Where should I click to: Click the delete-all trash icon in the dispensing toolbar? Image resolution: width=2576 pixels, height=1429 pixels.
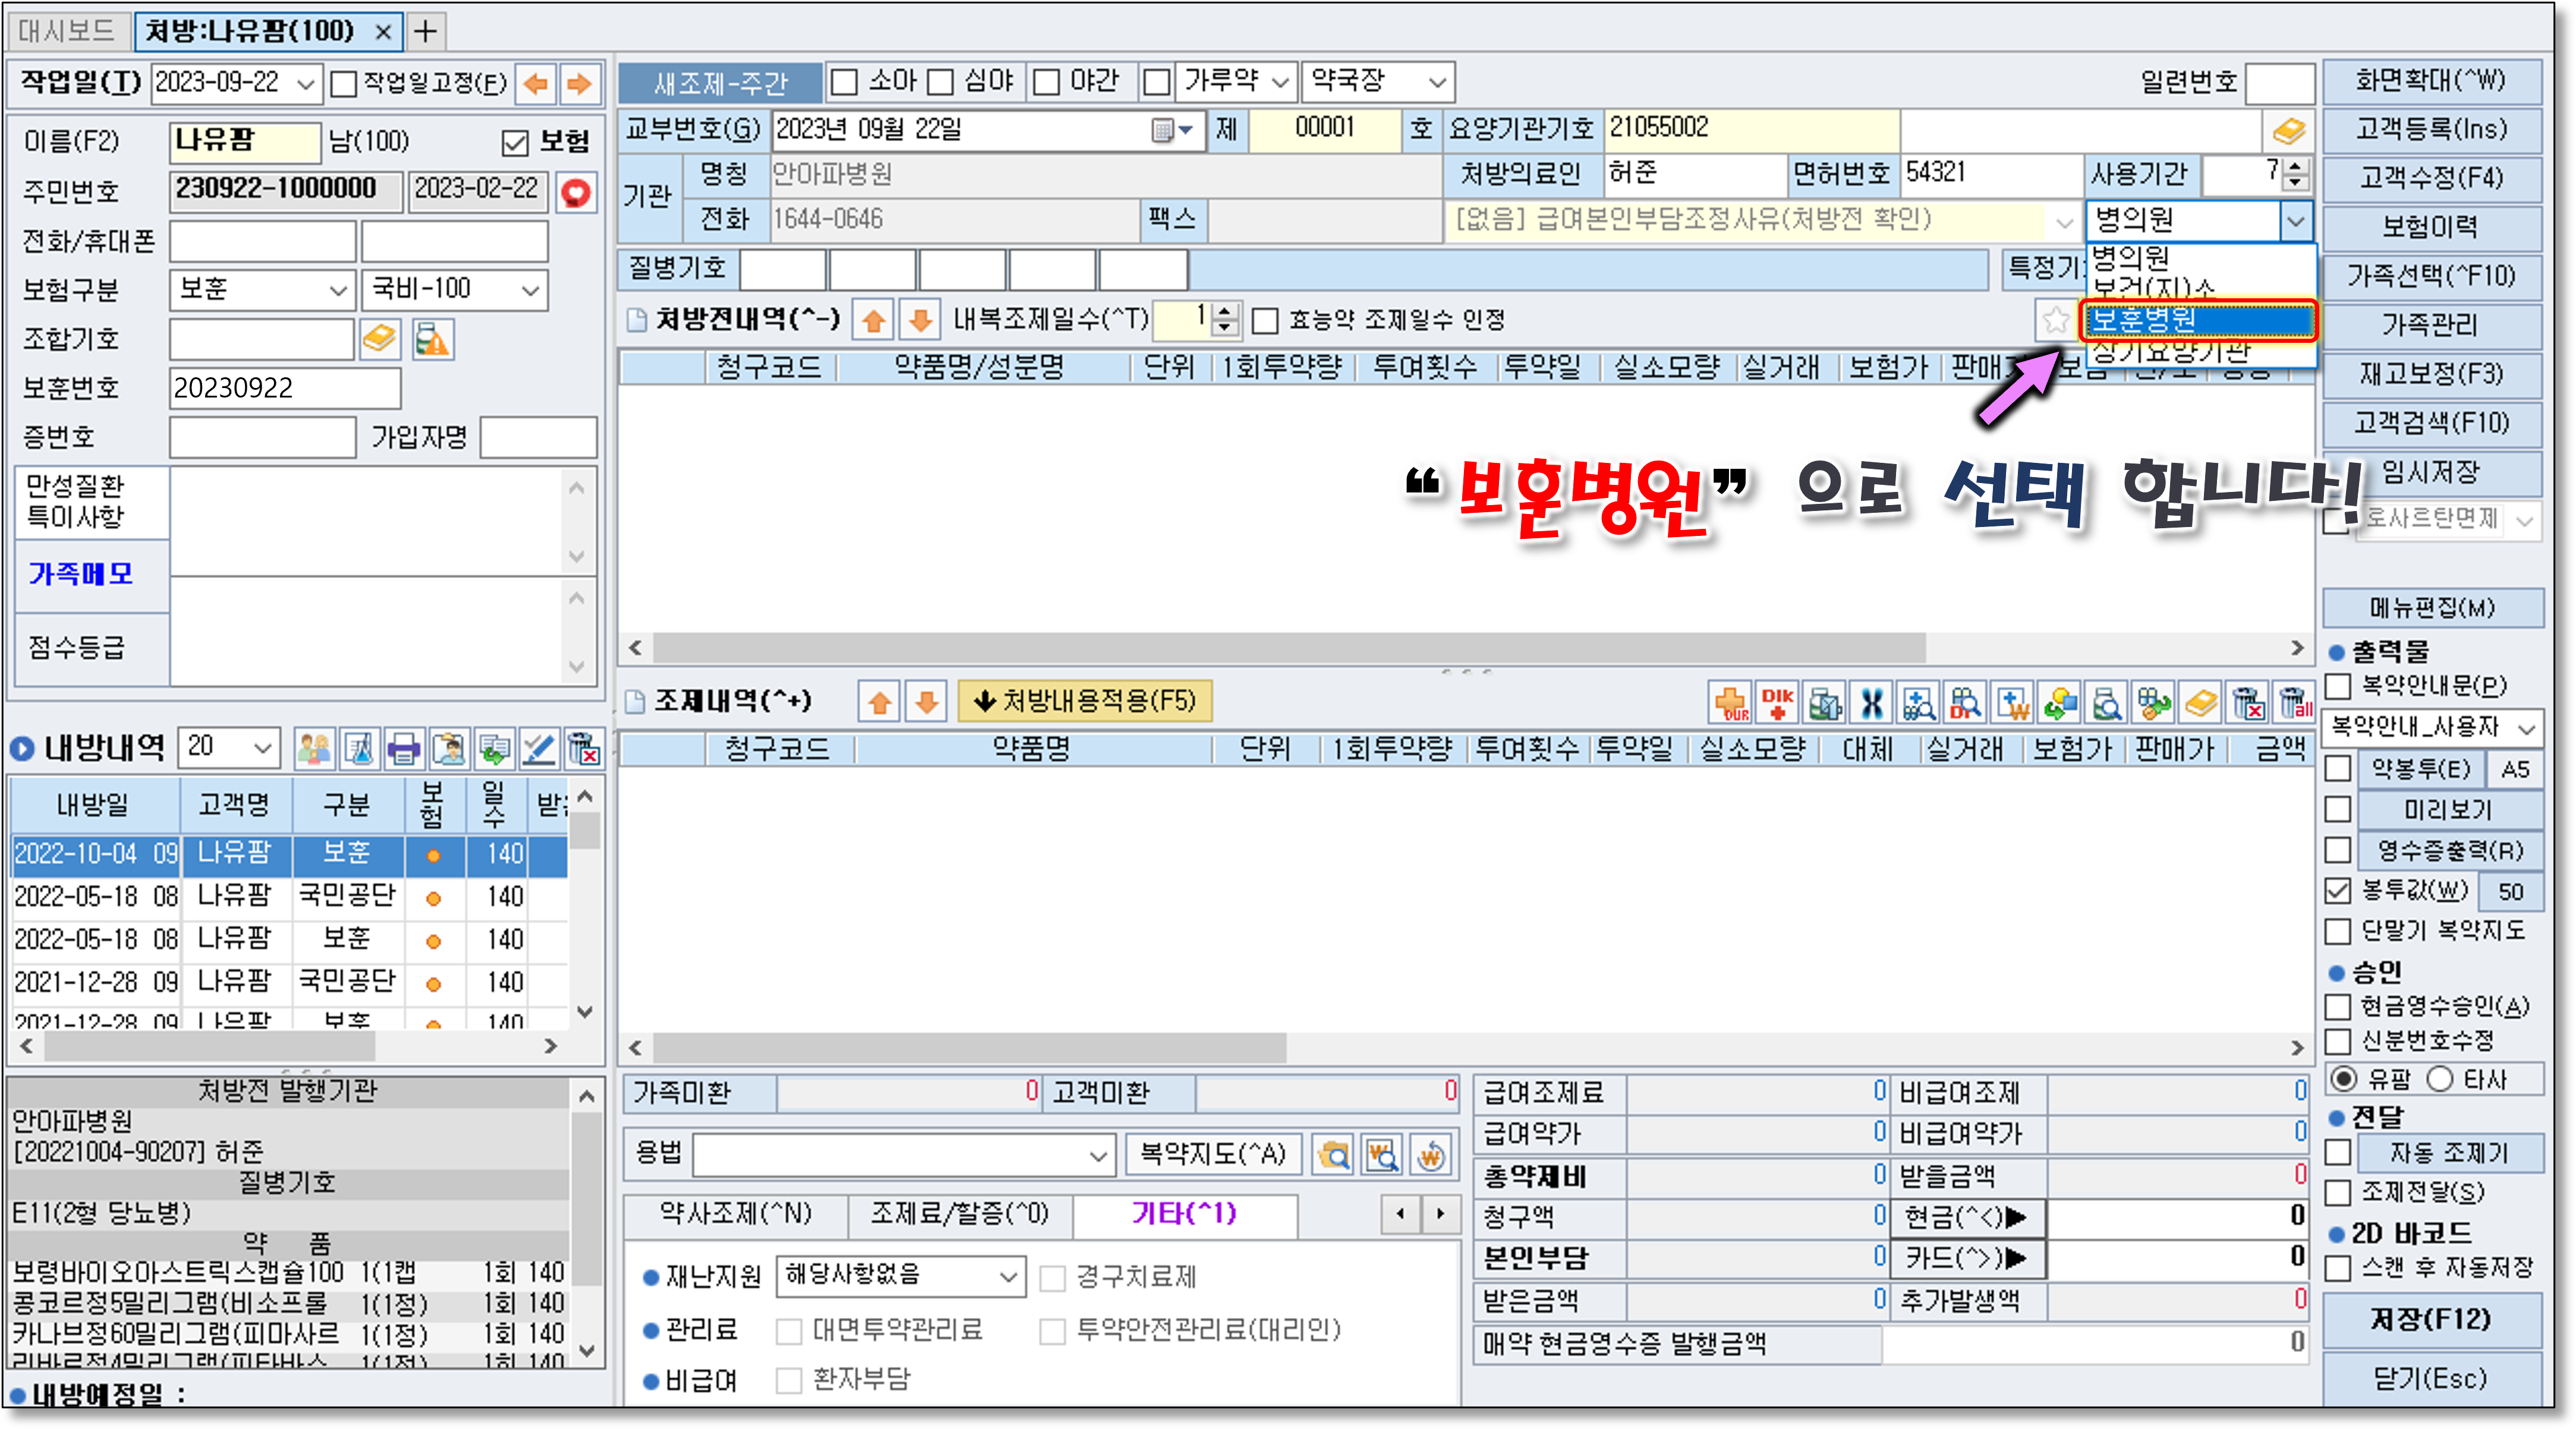[2293, 703]
